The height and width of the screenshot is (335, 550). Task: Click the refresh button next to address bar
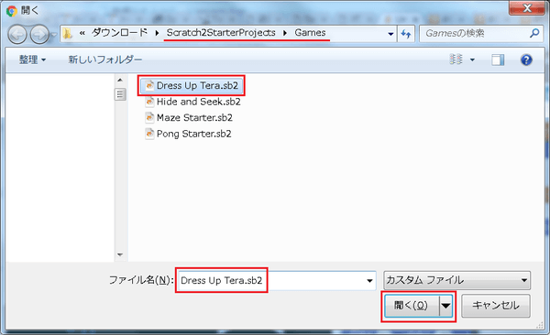406,34
